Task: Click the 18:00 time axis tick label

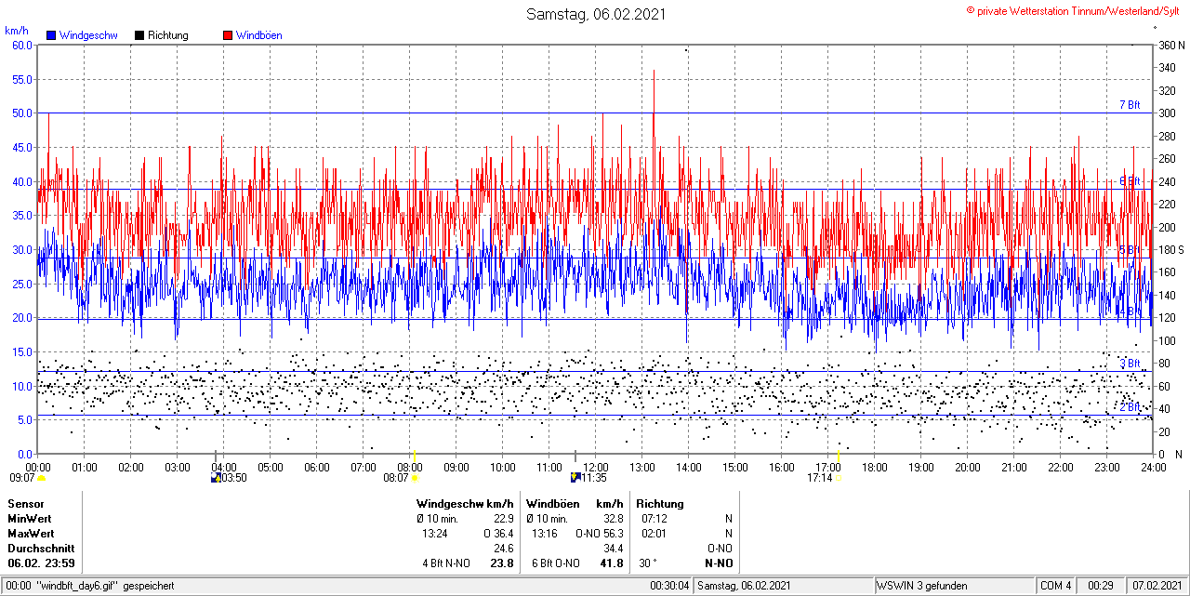Action: pos(875,467)
